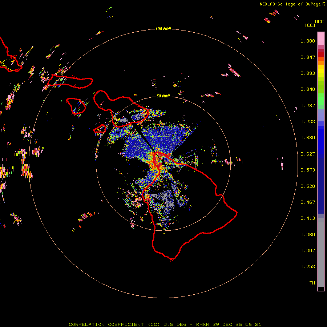
Task: Select the 0.787 scale value
Action: pos(308,105)
